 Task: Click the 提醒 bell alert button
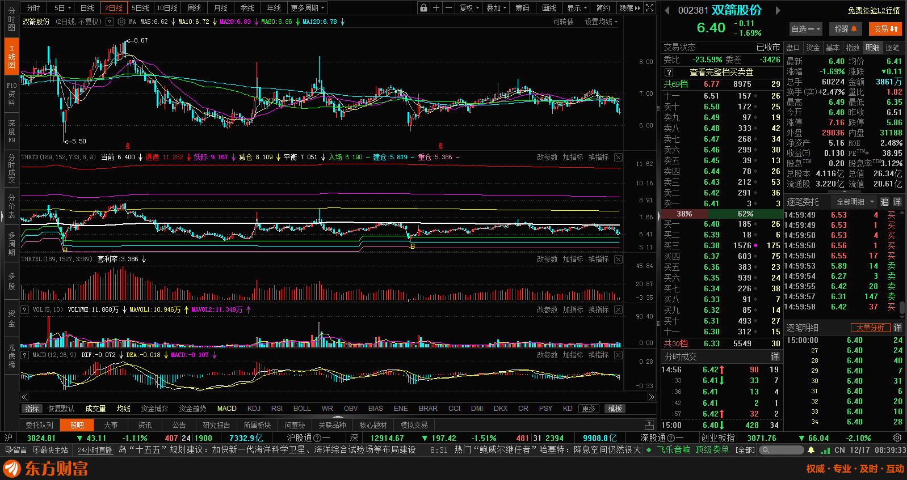tap(845, 29)
